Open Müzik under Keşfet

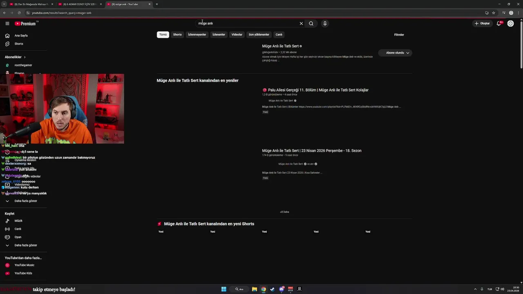[x=18, y=221]
